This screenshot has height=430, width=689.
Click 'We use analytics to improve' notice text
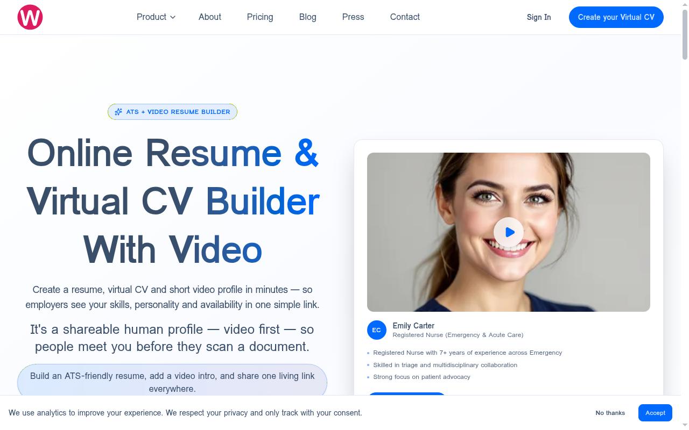[x=185, y=413]
